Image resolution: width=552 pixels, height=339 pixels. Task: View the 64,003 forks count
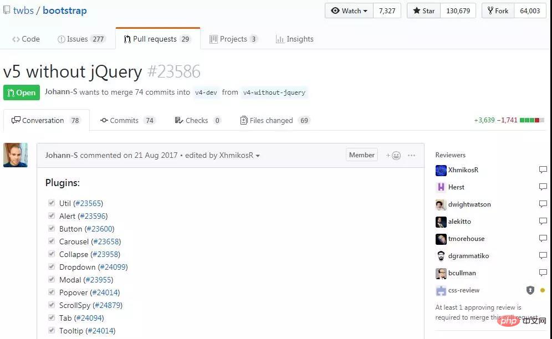(x=530, y=11)
